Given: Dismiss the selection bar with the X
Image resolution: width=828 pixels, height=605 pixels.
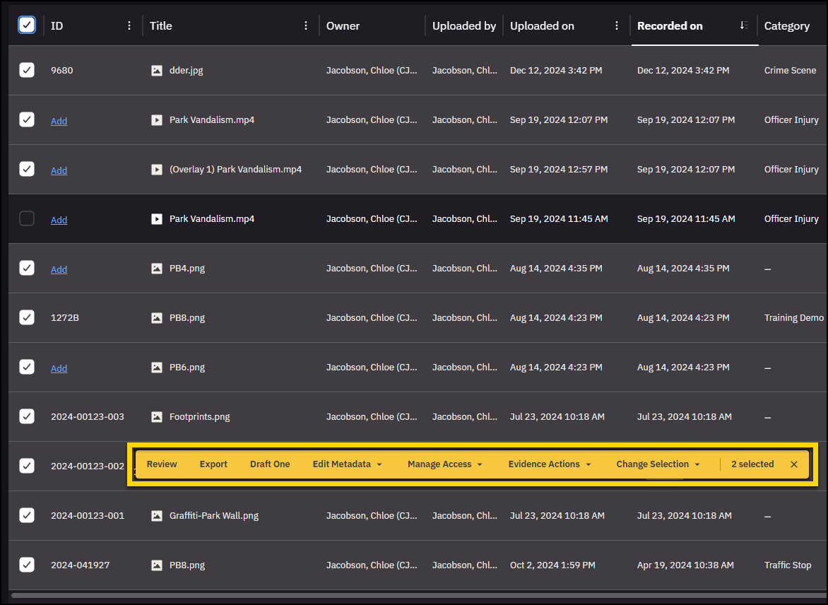Looking at the screenshot, I should point(794,464).
